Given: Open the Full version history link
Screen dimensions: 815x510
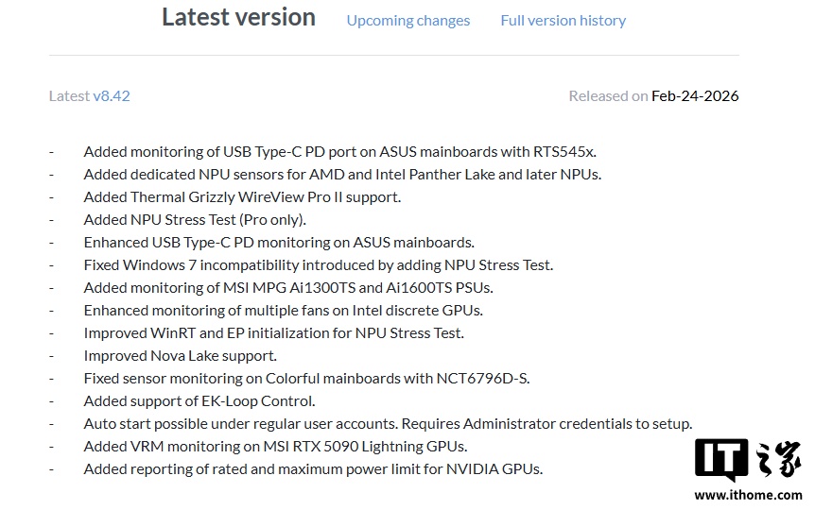Looking at the screenshot, I should click(563, 20).
